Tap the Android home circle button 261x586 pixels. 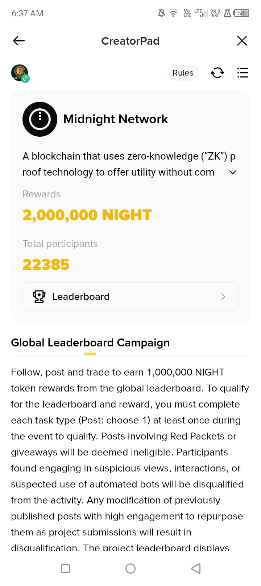coord(130,569)
